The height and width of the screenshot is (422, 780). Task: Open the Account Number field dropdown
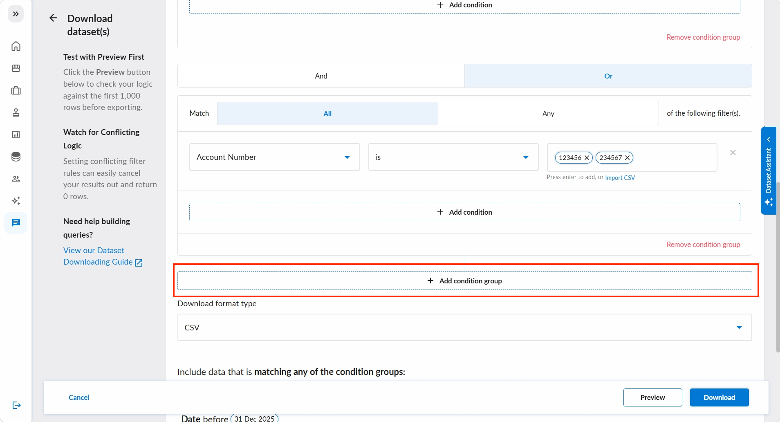274,157
